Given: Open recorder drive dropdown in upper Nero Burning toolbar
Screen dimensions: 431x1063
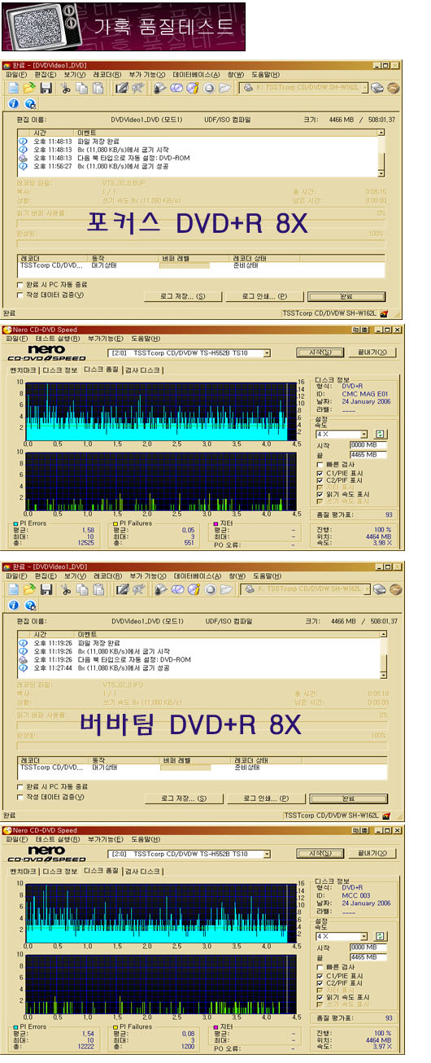Looking at the screenshot, I should tap(365, 87).
